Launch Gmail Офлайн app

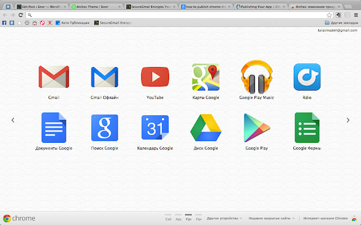[104, 79]
